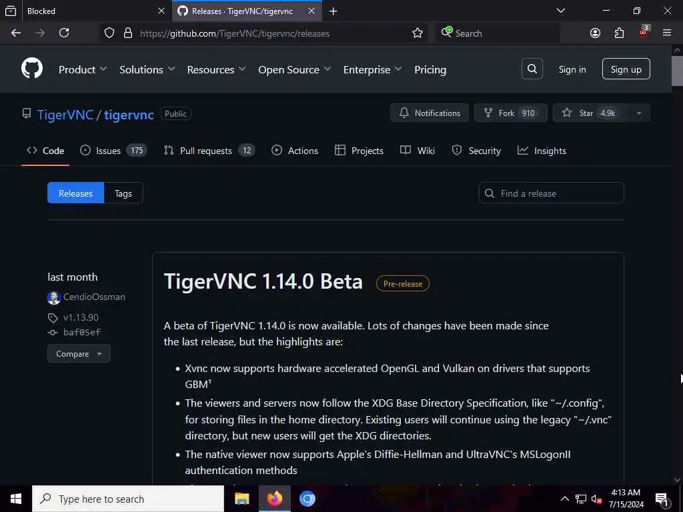683x512 pixels.
Task: Open the notification center icon
Action: (662, 499)
